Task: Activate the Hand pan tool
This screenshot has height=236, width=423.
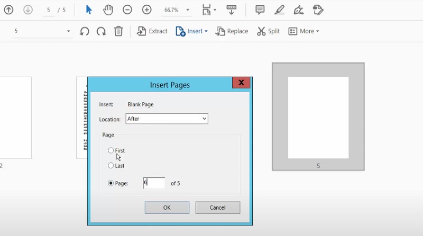Action: [108, 10]
